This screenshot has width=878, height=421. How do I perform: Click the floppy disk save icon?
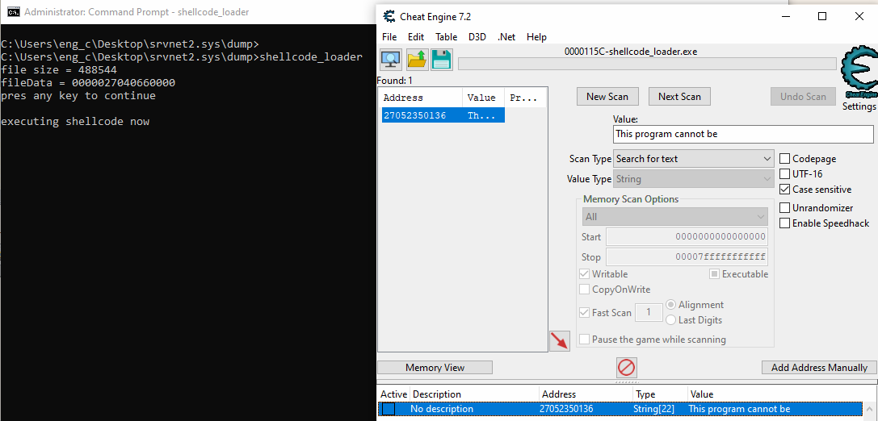pyautogui.click(x=441, y=59)
